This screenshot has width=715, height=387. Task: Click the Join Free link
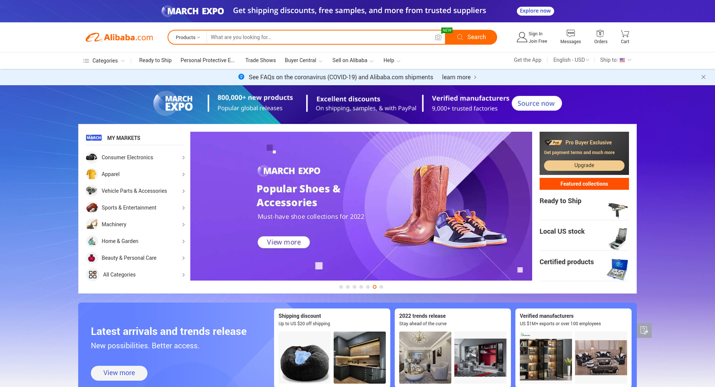538,41
